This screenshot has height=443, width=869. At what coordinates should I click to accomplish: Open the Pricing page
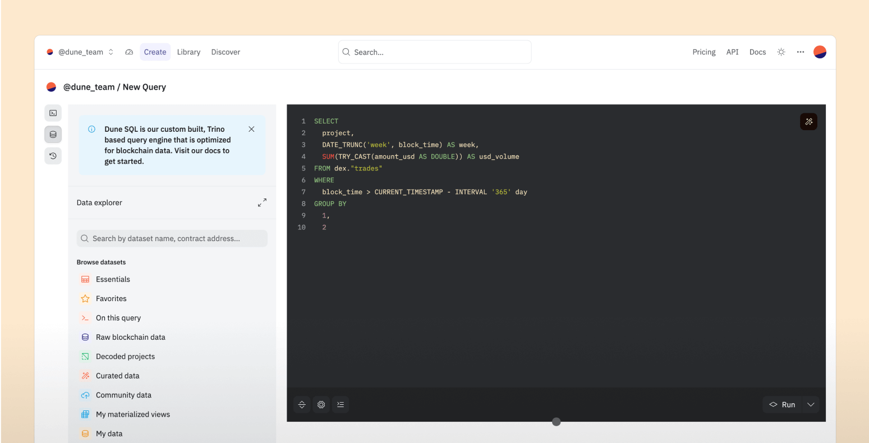pyautogui.click(x=704, y=52)
